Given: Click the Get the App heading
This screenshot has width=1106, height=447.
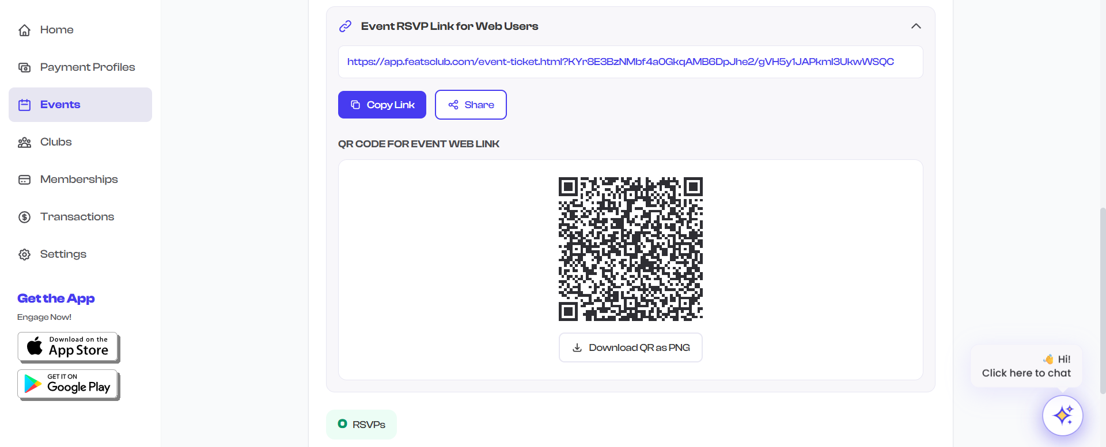Looking at the screenshot, I should (56, 298).
